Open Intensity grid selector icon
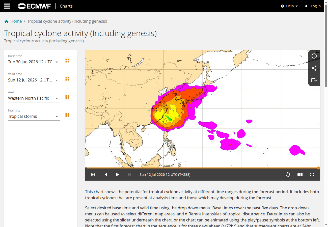Screen dimensions: 328x227 [x=67, y=115]
